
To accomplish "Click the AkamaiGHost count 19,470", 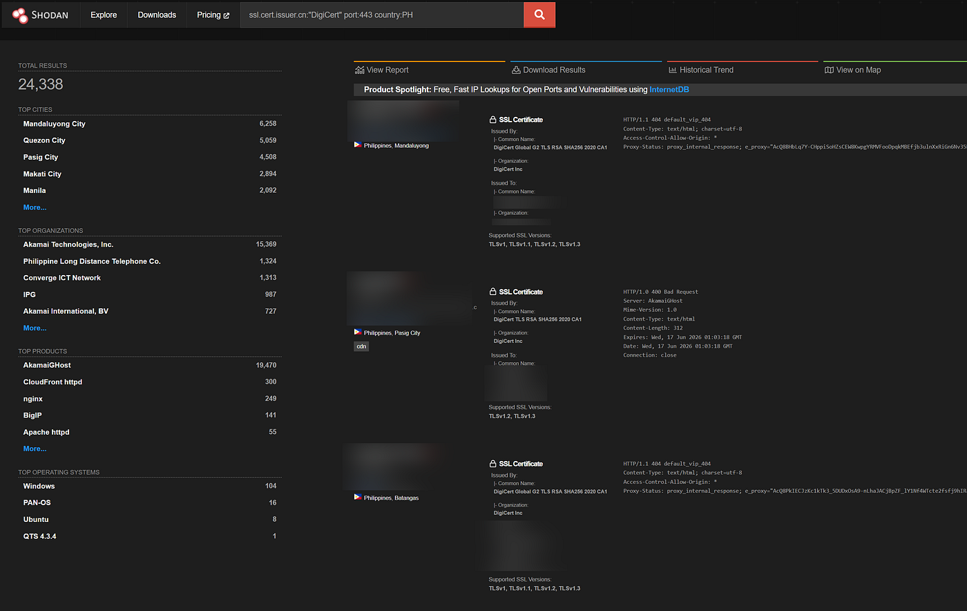I will [266, 365].
